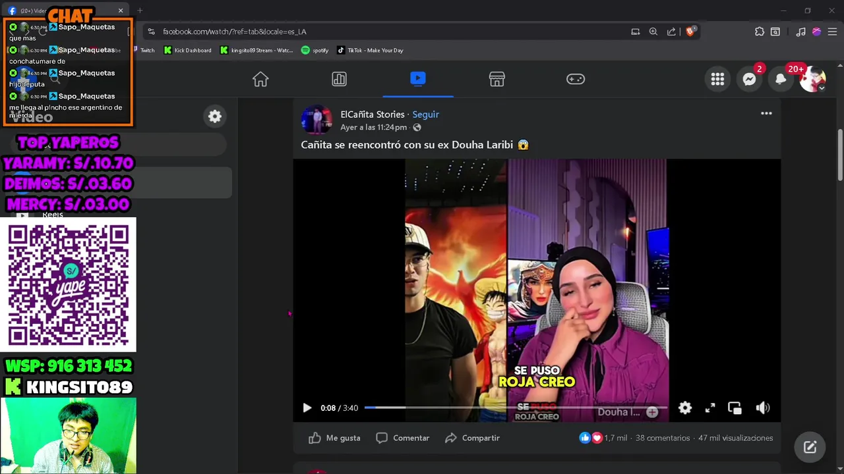
Task: Open video quality settings gear
Action: click(x=685, y=408)
